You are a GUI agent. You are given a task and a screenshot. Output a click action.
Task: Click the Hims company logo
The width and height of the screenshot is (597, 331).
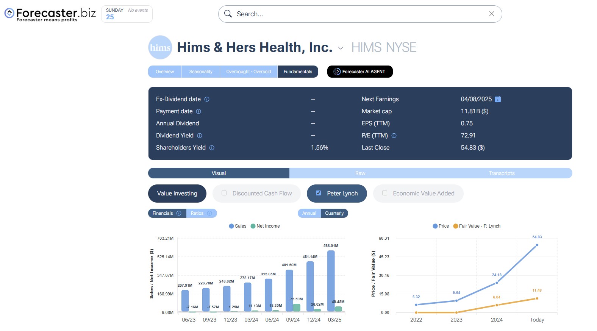point(160,47)
